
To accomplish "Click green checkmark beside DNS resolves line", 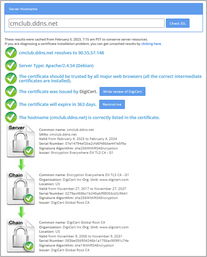I will pyautogui.click(x=11, y=53).
